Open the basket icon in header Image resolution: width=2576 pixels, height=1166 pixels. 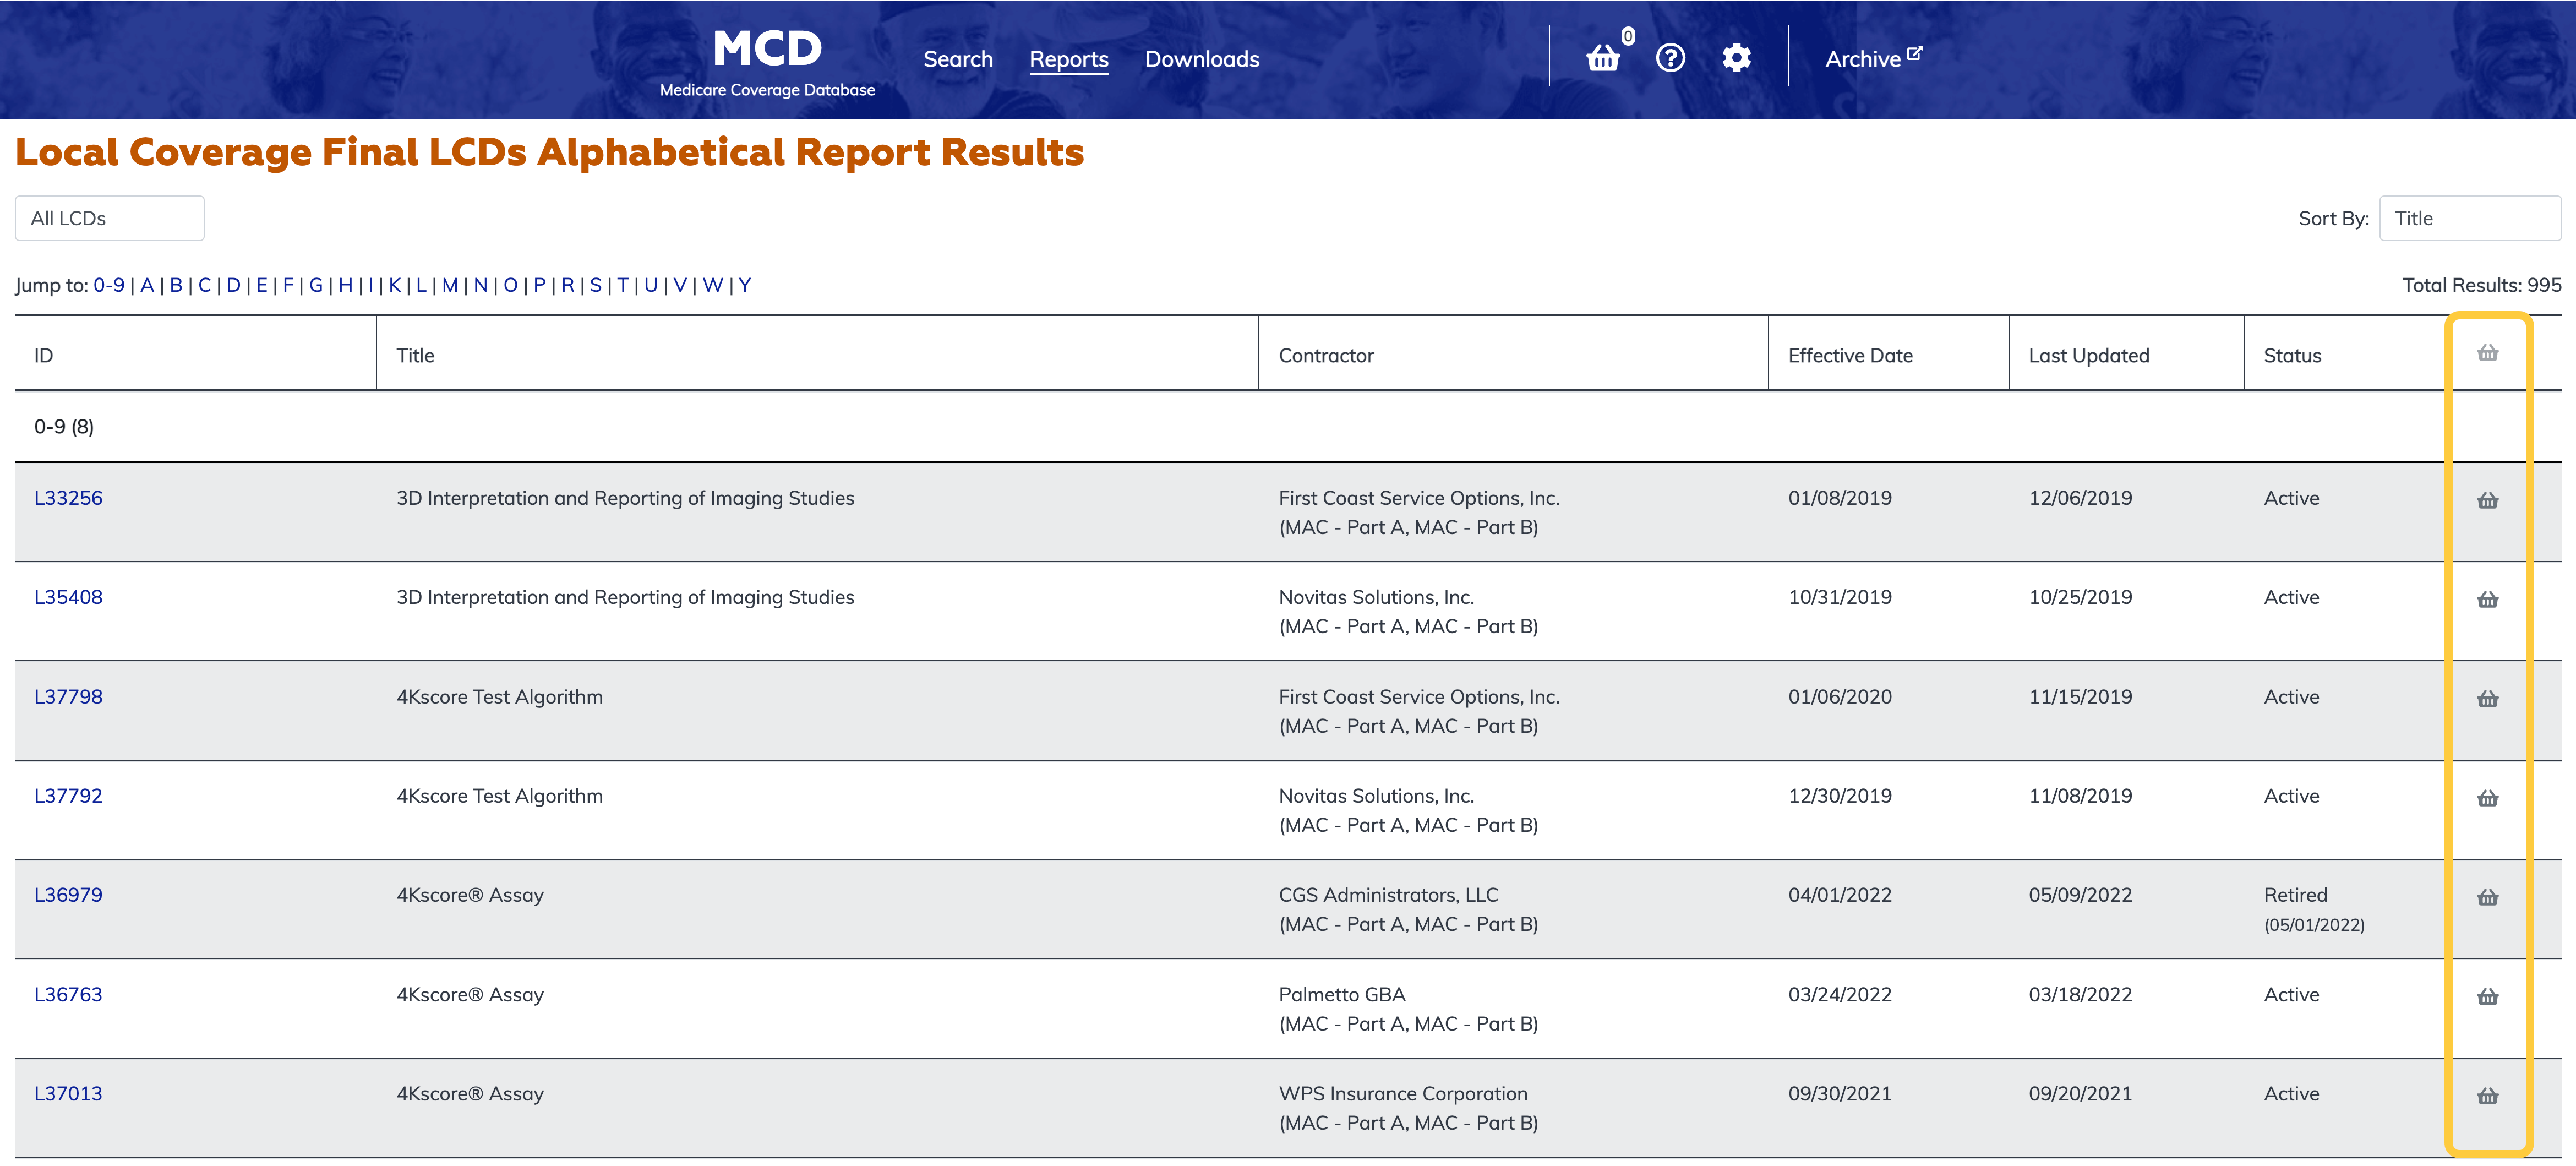click(1603, 58)
